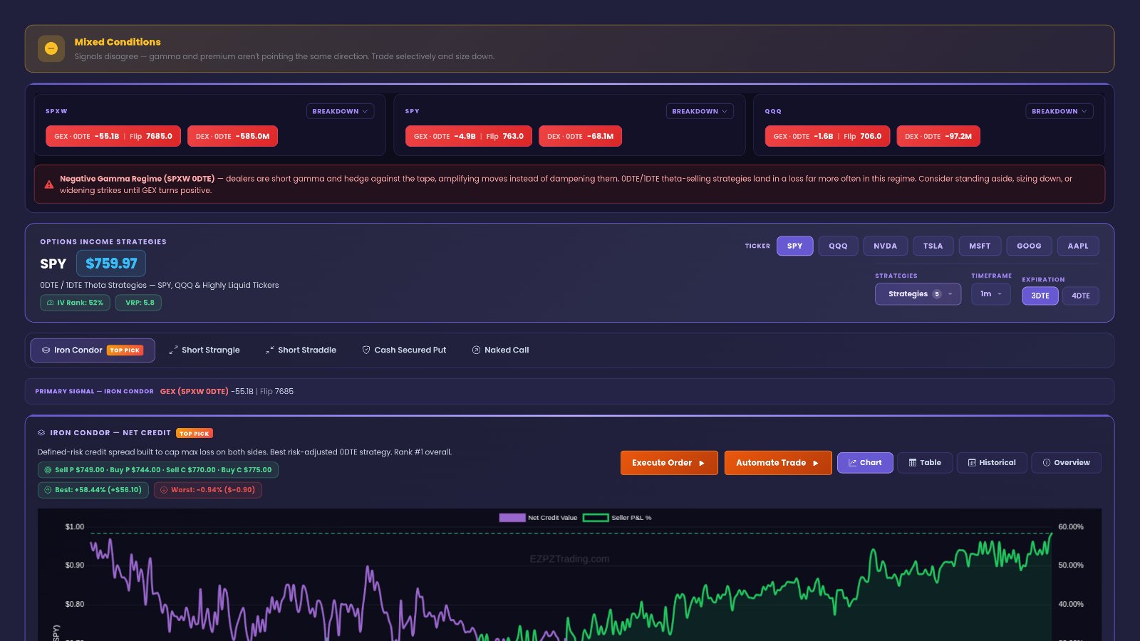Click the calendar icon in Historical button
This screenshot has height=641, width=1140.
pyautogui.click(x=972, y=463)
